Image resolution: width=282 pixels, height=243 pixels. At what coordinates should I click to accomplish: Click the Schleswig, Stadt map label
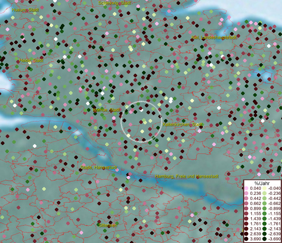tap(114, 3)
